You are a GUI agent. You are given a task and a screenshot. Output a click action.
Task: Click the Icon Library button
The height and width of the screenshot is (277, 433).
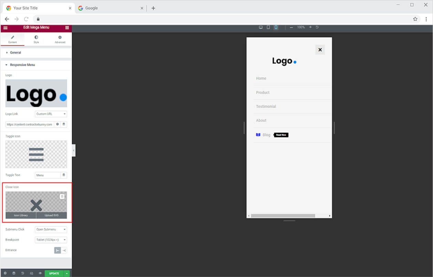click(21, 215)
